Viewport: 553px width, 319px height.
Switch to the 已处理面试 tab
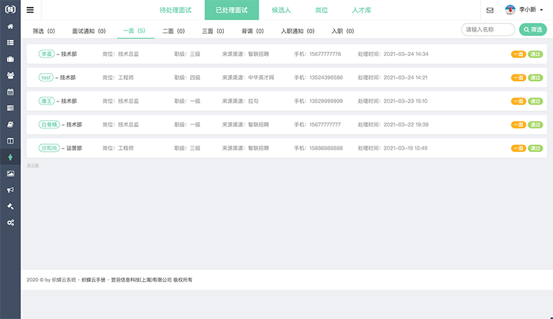pyautogui.click(x=232, y=10)
